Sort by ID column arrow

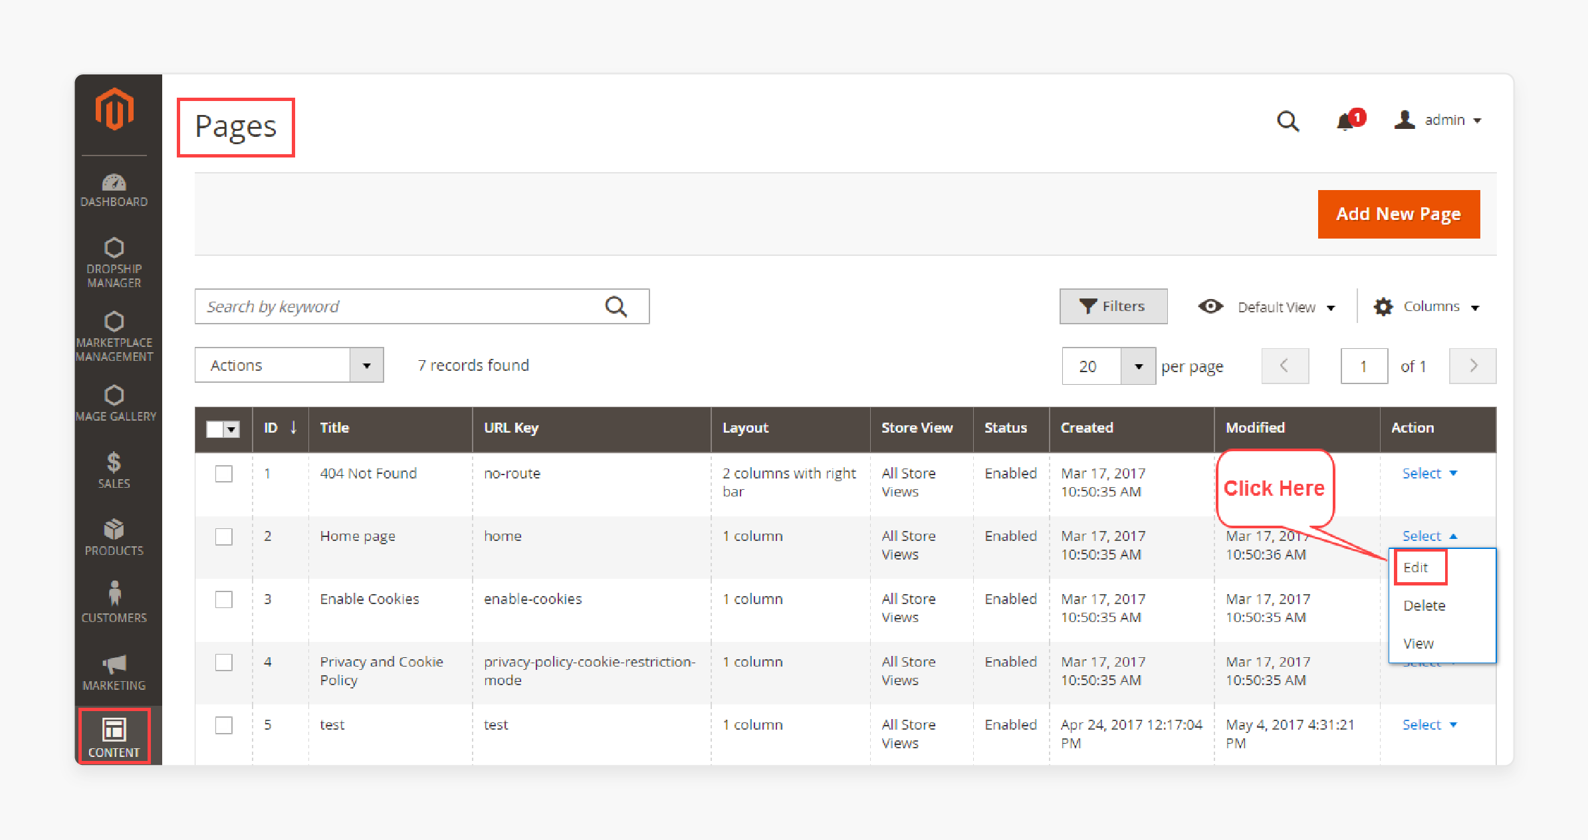click(293, 427)
